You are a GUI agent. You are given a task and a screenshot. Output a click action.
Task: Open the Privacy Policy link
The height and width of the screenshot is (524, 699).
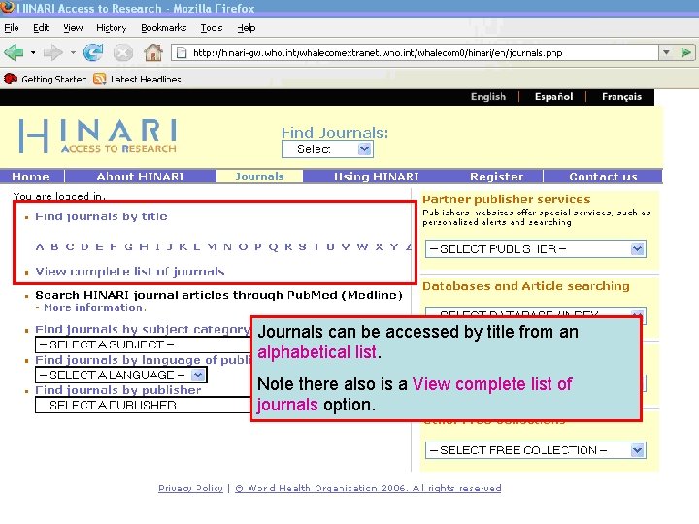191,488
